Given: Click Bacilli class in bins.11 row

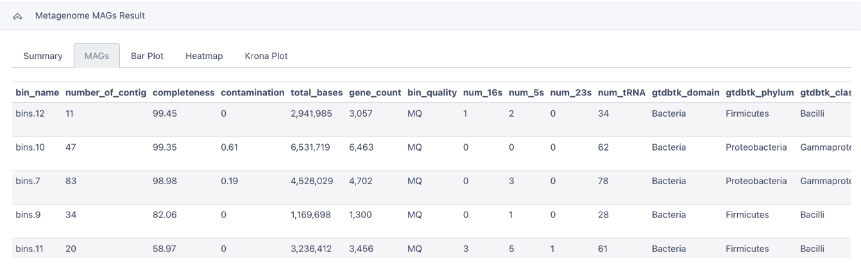Looking at the screenshot, I should click(812, 249).
